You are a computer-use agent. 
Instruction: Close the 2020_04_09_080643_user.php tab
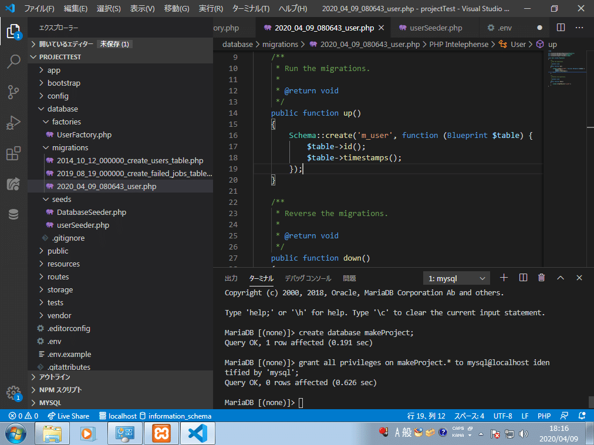[381, 28]
